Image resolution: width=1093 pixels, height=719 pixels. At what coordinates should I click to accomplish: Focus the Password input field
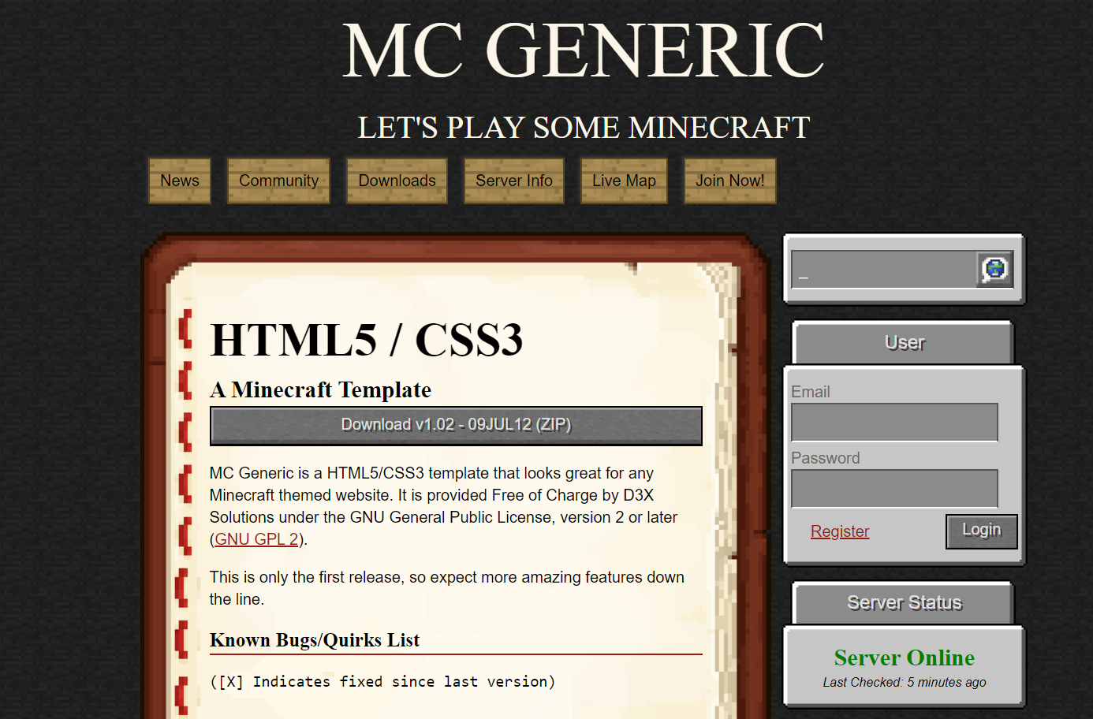pyautogui.click(x=894, y=489)
